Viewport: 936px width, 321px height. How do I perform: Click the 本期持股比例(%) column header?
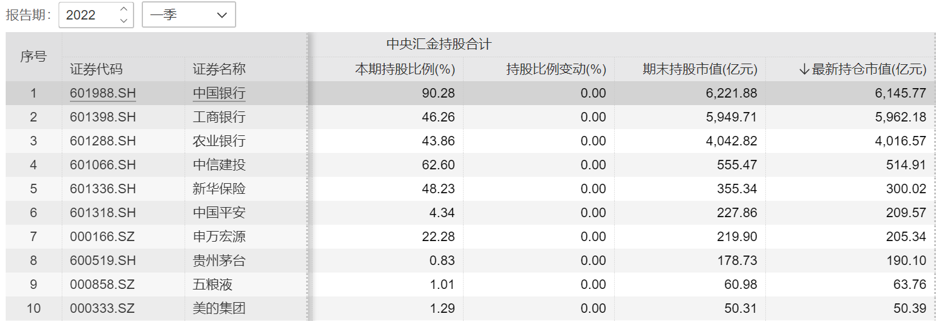pos(404,69)
